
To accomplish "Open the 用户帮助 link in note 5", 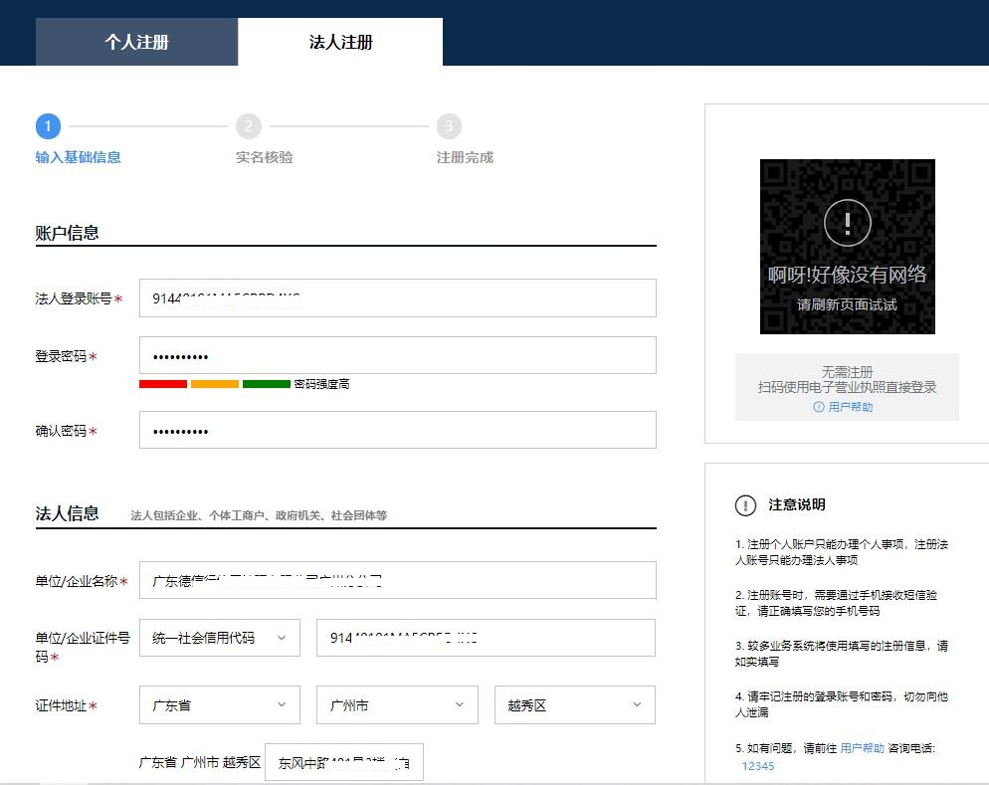I will click(862, 748).
